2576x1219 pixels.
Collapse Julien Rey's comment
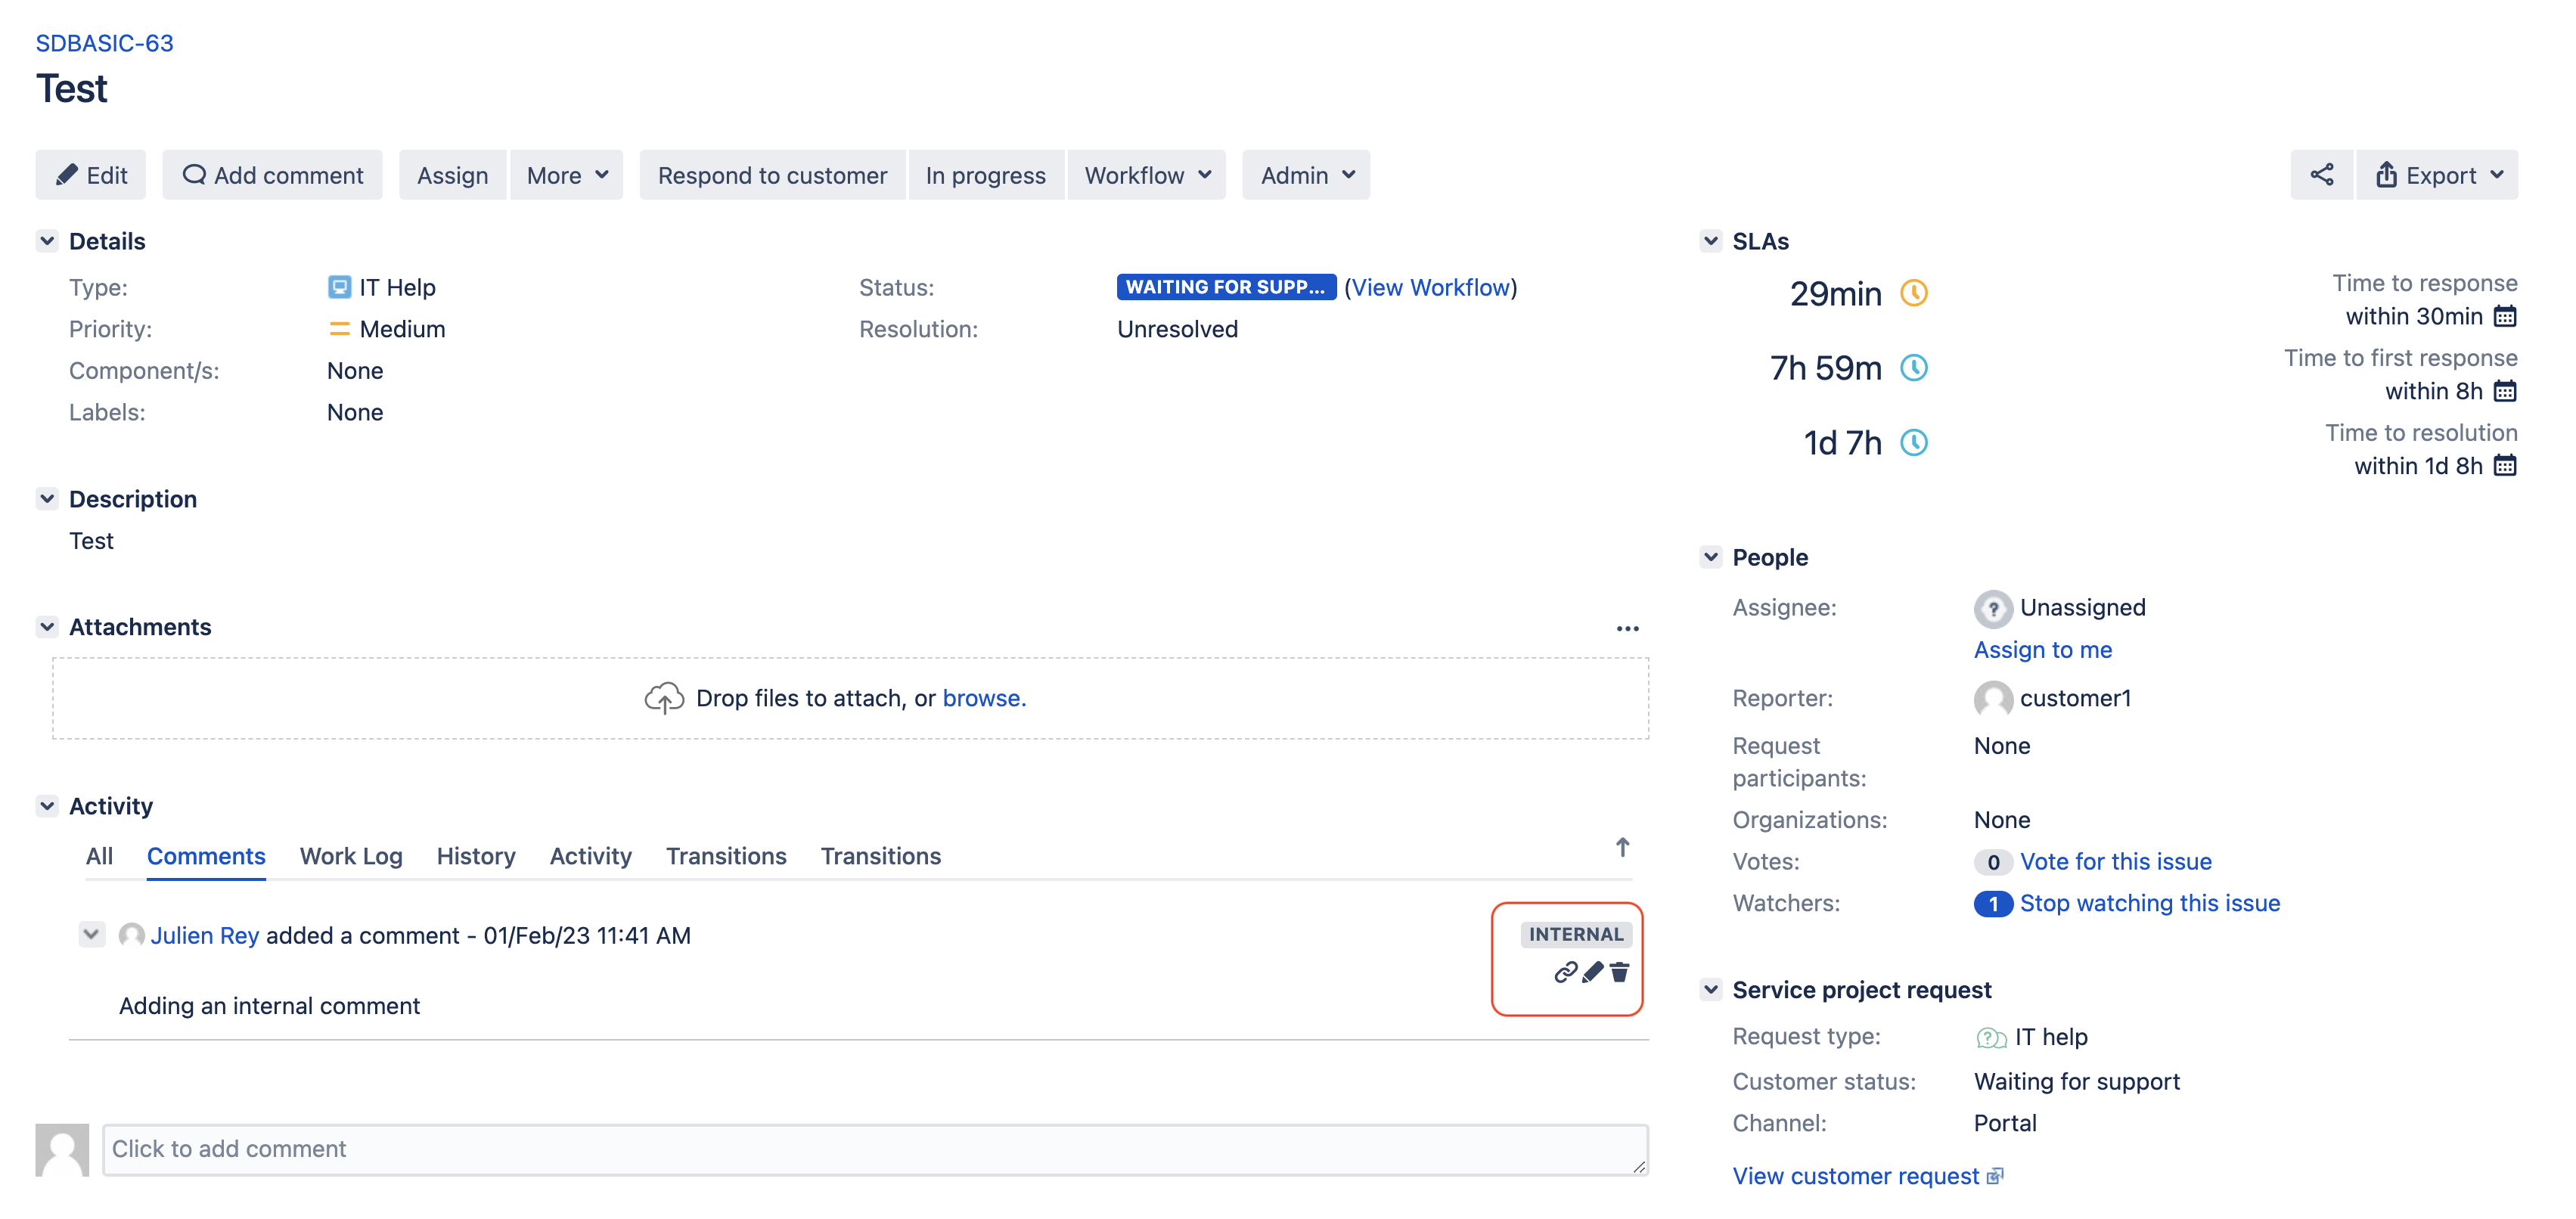[91, 934]
